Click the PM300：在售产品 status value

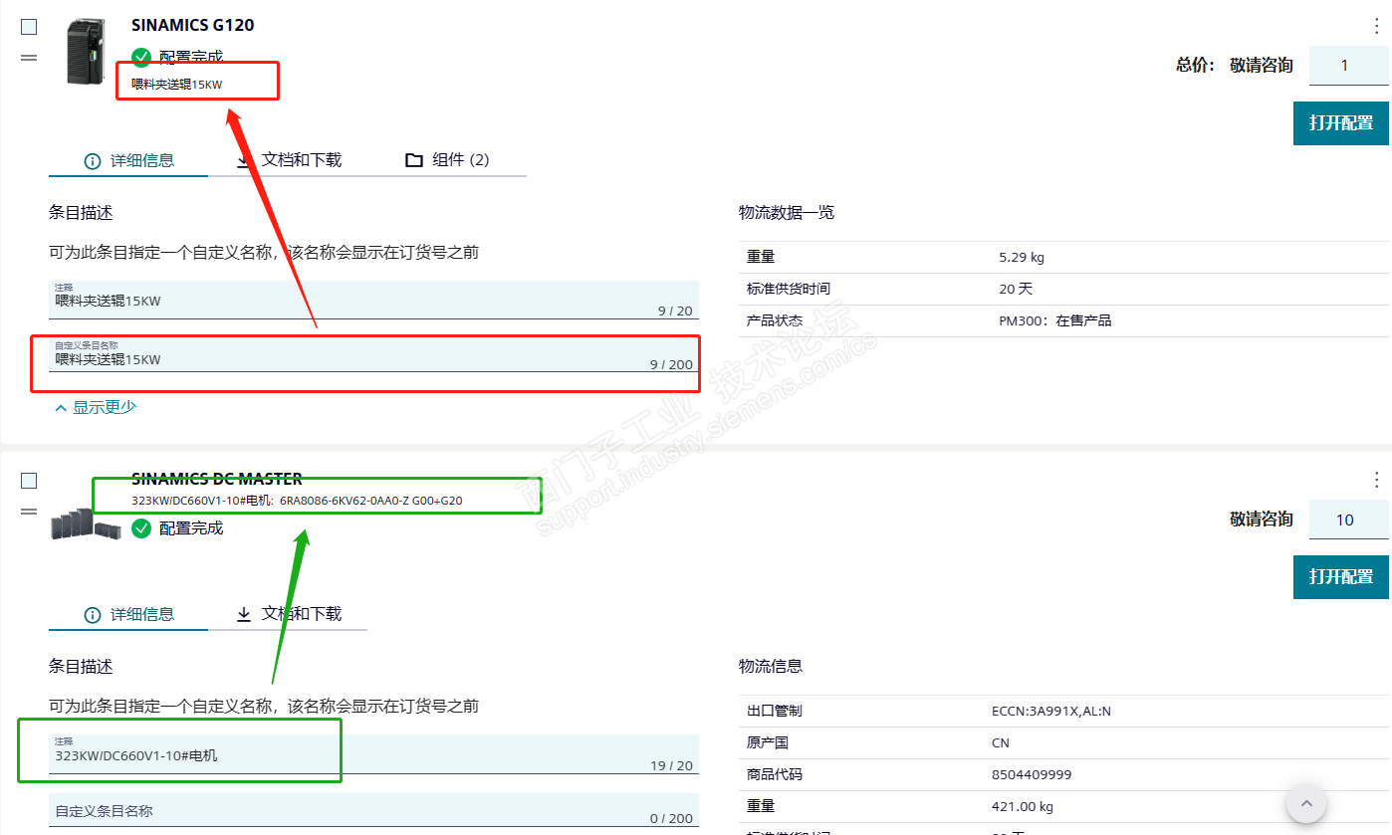[1055, 320]
